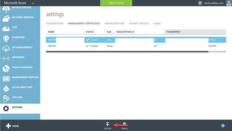Expand the Microsoft Azure chevron dropdown
The image size is (232, 131).
pyautogui.click(x=33, y=3)
